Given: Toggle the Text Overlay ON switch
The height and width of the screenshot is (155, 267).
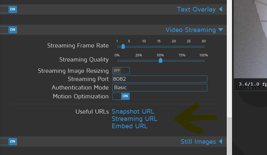Looking at the screenshot, I should pyautogui.click(x=8, y=9).
